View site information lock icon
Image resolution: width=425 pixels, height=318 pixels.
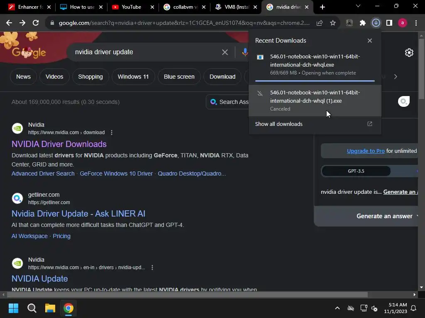pos(52,23)
